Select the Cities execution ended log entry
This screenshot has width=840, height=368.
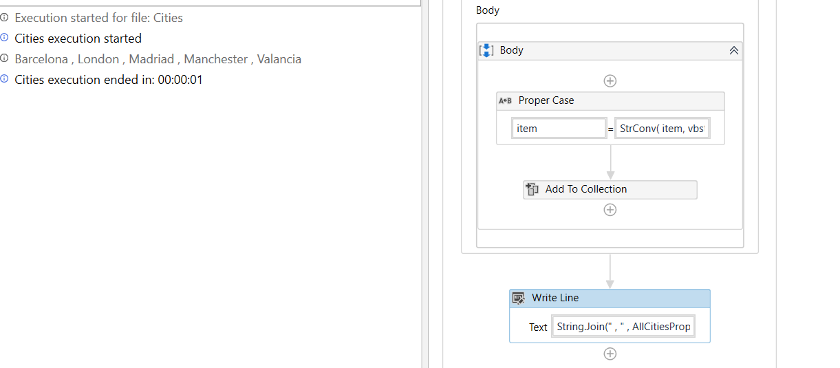[109, 80]
